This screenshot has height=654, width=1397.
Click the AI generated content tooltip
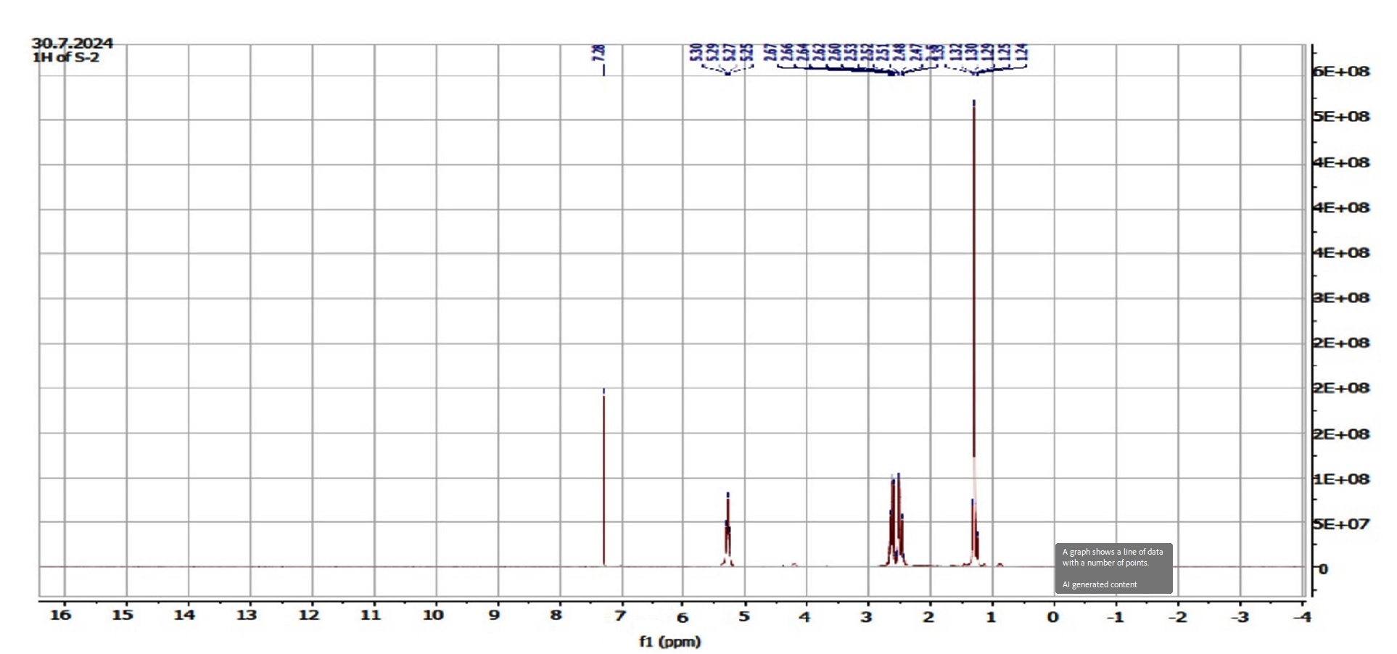1113,568
